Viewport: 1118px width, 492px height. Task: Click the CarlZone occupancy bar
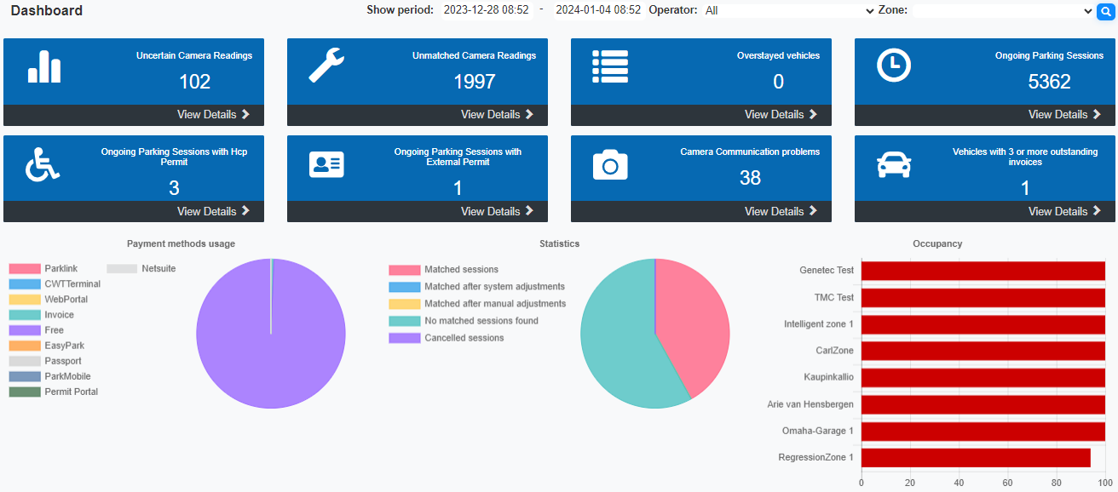pyautogui.click(x=983, y=351)
